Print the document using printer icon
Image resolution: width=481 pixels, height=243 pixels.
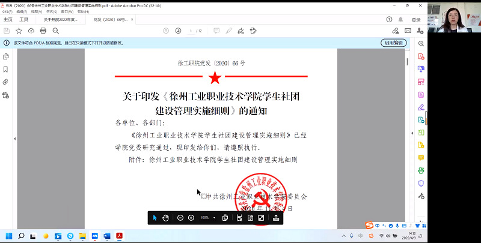pos(43,31)
